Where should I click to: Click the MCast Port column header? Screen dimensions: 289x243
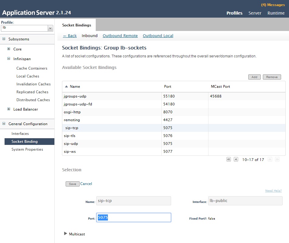(x=220, y=87)
